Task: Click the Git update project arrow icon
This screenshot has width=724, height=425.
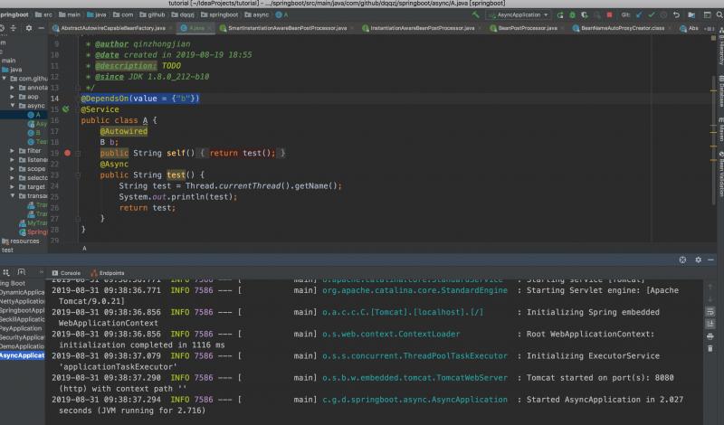Action: click(639, 15)
